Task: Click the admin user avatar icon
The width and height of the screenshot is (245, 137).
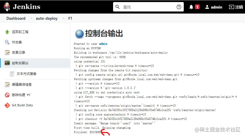Action: 207,7
